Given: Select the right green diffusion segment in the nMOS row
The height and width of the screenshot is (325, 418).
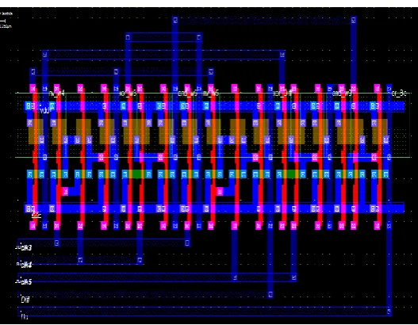Looking at the screenshot, I should [291, 174].
